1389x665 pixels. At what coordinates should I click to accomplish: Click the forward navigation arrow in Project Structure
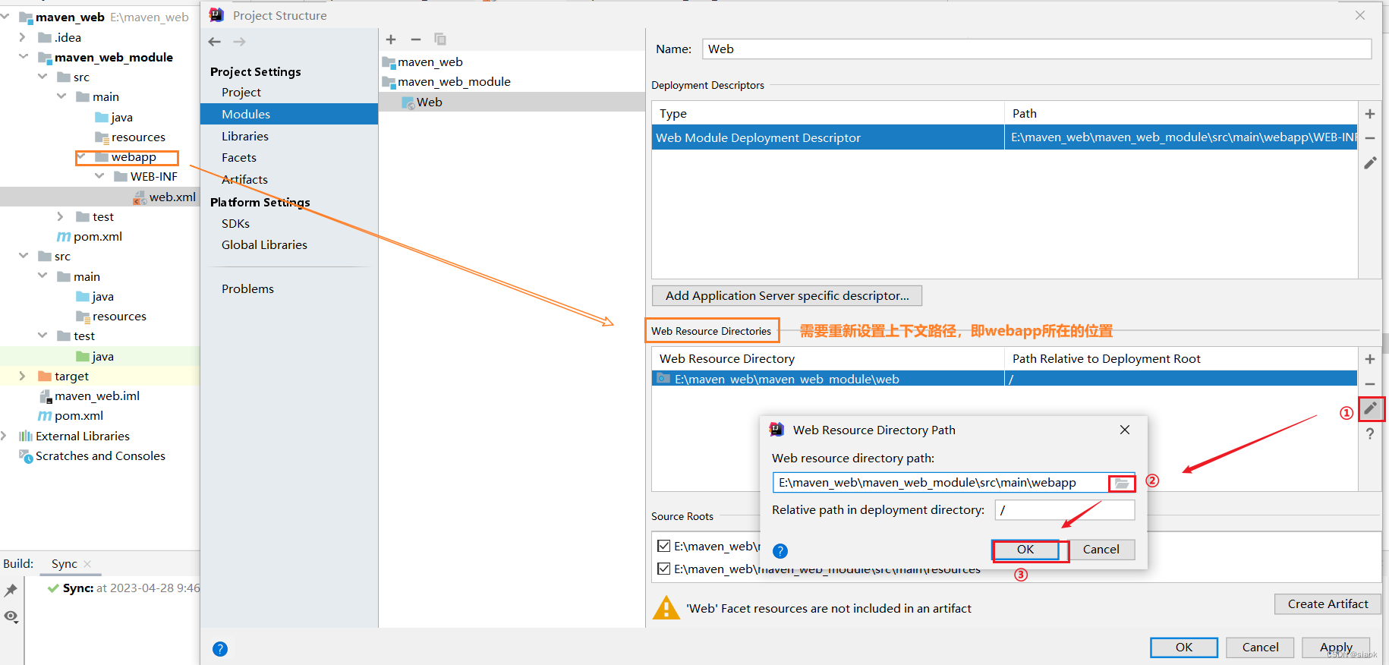(239, 42)
